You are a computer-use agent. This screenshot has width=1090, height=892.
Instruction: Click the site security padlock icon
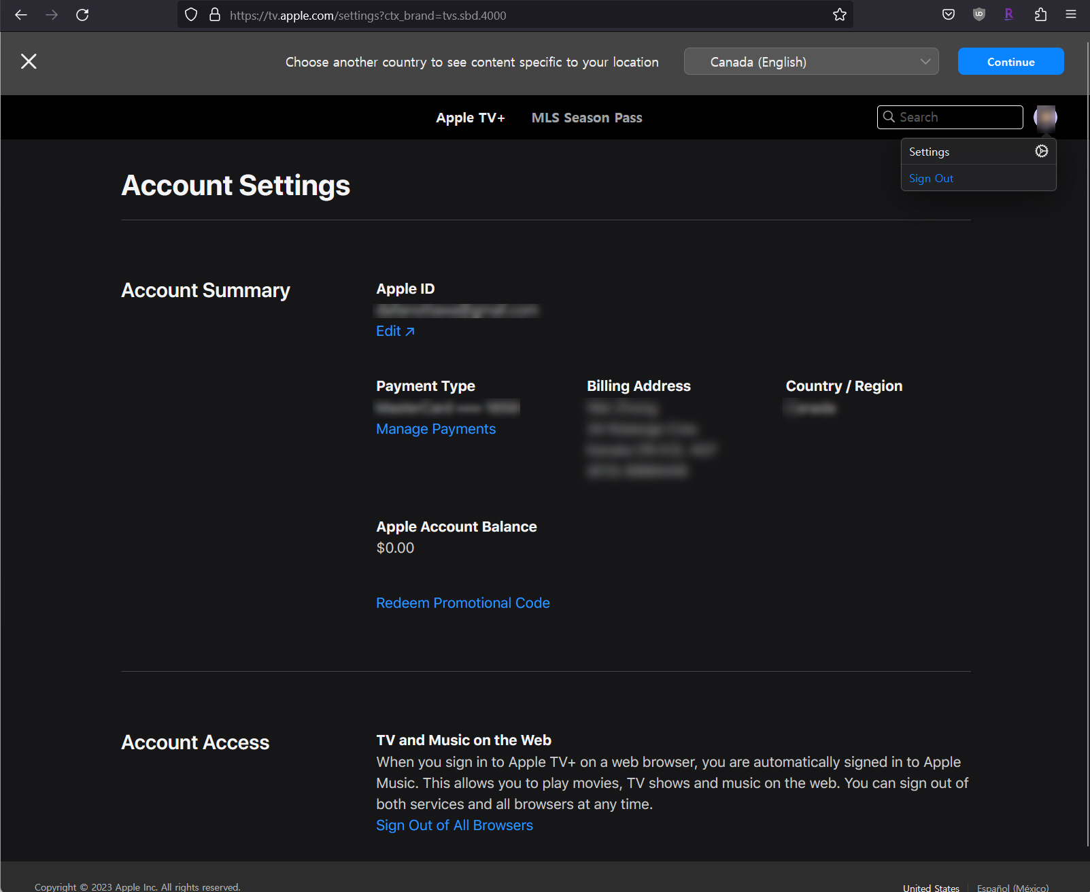tap(215, 15)
